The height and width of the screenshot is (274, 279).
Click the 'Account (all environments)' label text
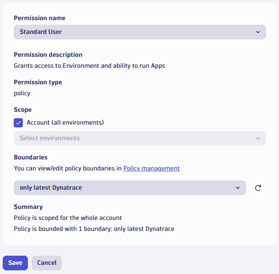(x=65, y=123)
